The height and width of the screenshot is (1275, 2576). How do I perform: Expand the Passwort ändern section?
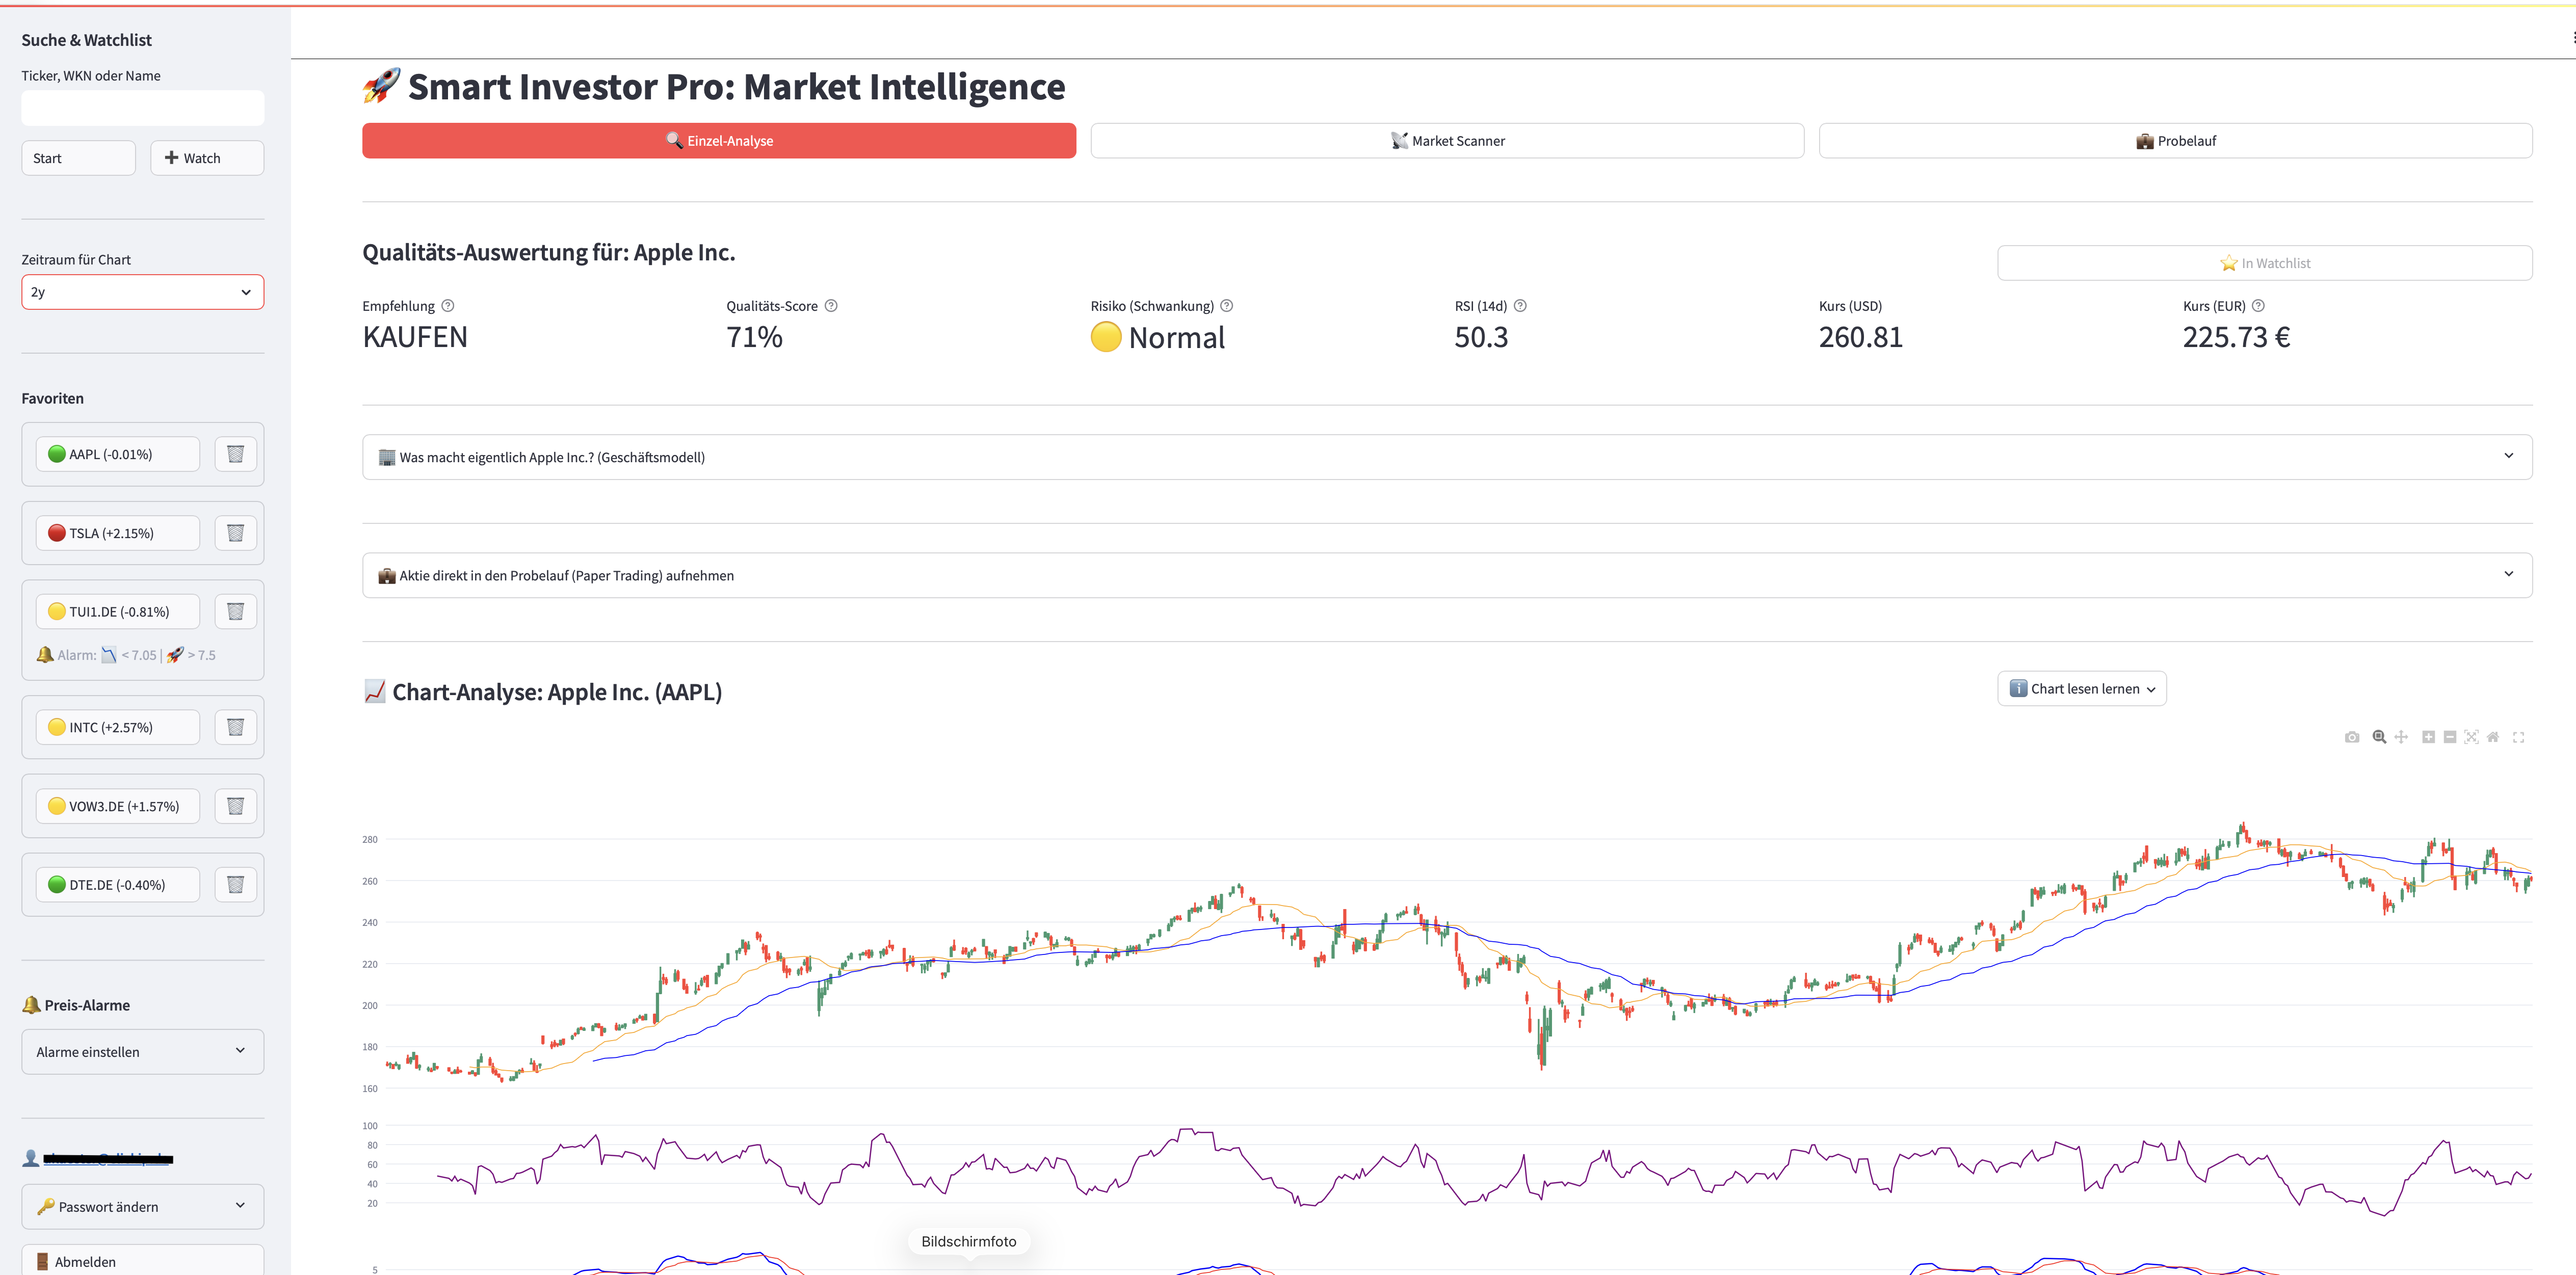[143, 1207]
